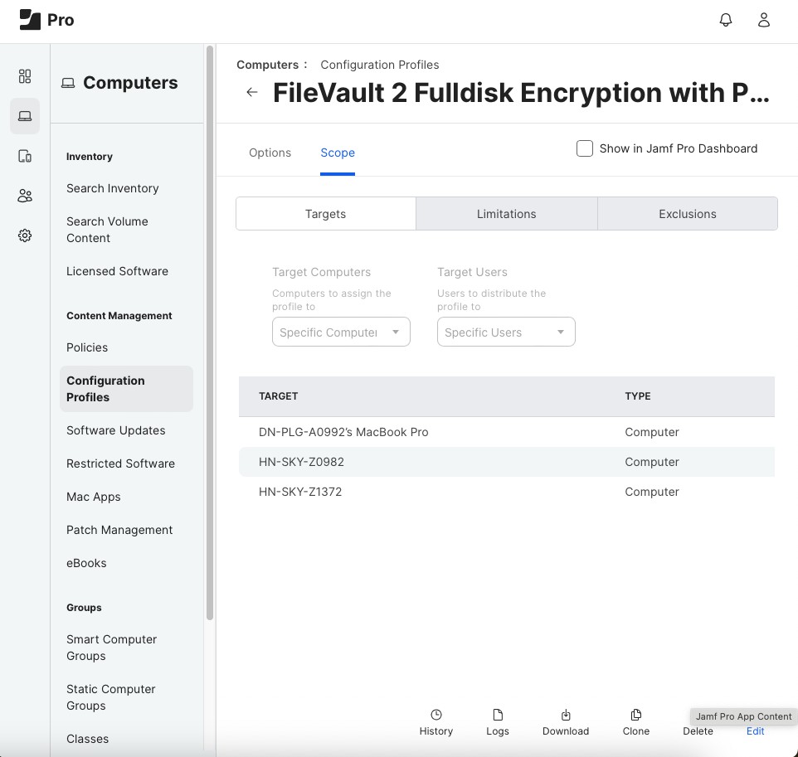This screenshot has width=798, height=757.
Task: Open History using the clock icon
Action: 436,715
